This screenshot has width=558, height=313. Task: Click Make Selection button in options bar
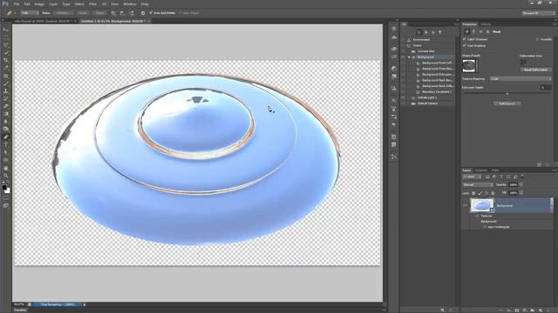pos(64,13)
